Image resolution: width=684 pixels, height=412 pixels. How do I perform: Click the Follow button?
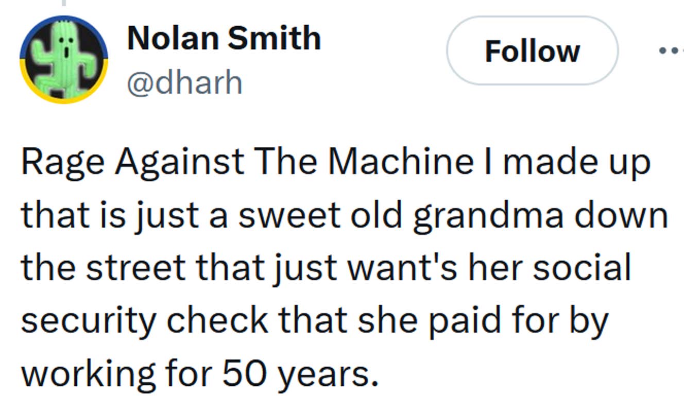click(532, 51)
